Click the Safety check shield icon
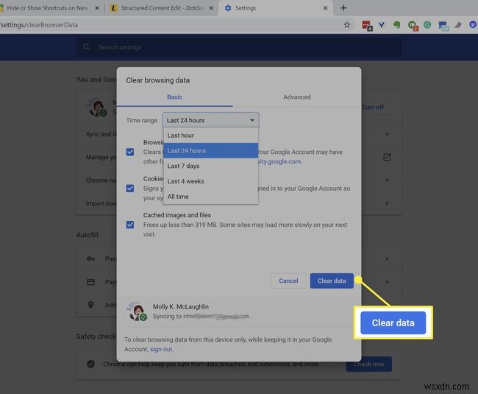The image size is (478, 394). [91, 364]
